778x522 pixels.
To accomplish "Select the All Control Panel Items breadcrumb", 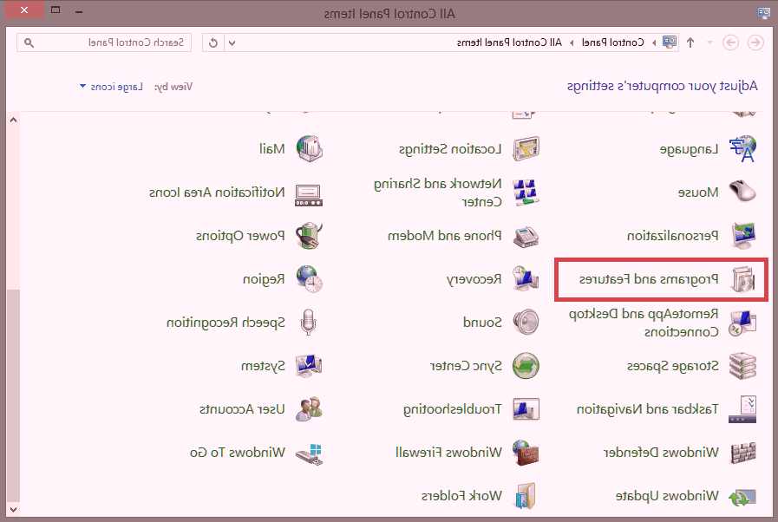I will (509, 42).
